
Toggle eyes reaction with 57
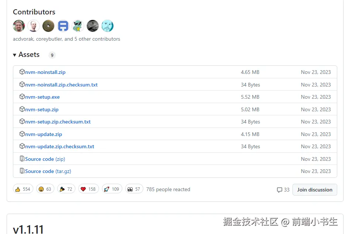point(134,189)
